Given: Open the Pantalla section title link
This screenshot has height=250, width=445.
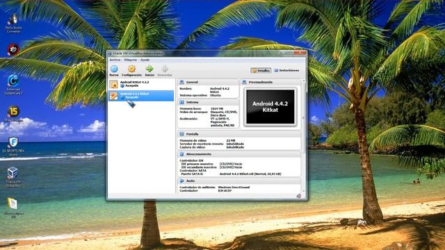Looking at the screenshot, I should [x=193, y=134].
